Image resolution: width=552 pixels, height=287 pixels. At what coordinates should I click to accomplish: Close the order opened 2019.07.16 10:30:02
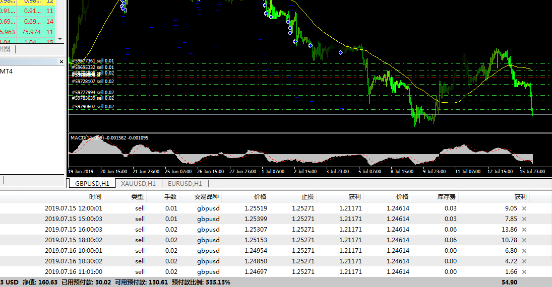click(524, 261)
